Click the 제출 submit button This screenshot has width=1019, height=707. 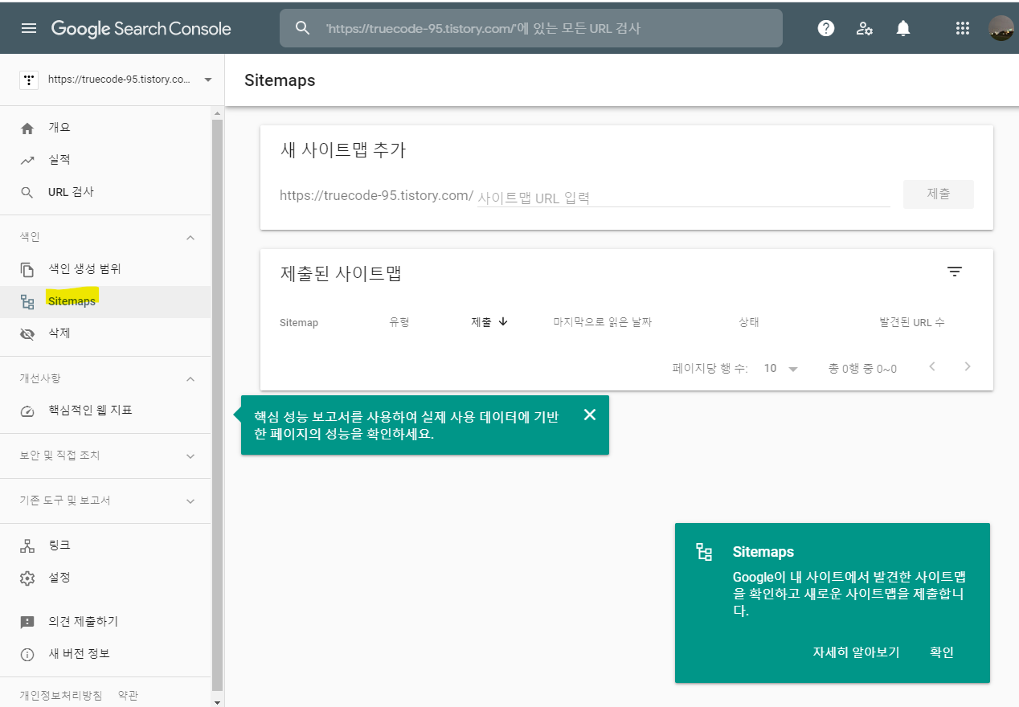tap(939, 194)
